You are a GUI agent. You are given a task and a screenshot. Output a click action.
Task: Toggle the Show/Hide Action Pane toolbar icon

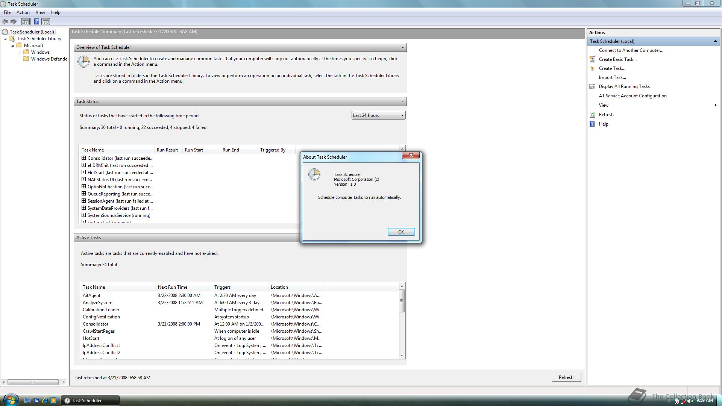click(x=46, y=22)
